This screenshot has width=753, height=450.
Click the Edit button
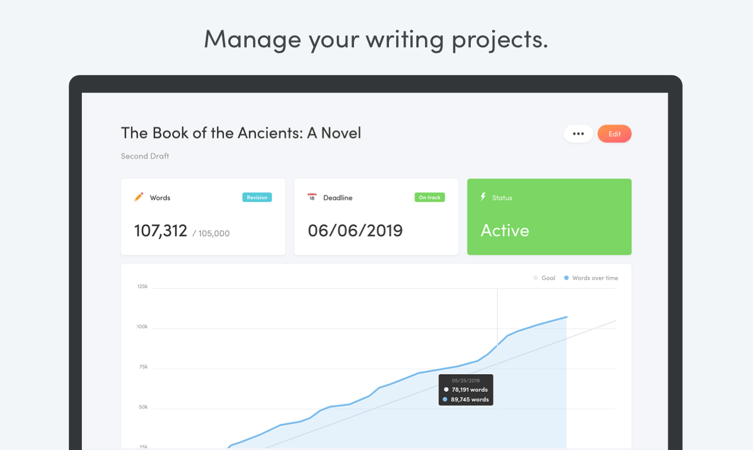(614, 134)
